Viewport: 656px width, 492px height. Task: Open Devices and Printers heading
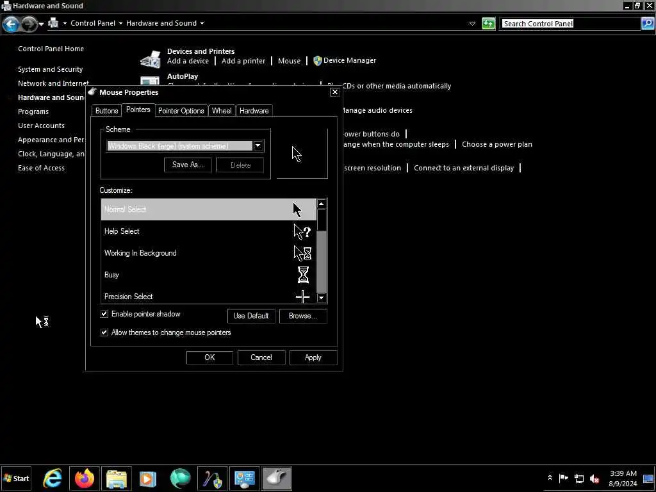point(201,51)
